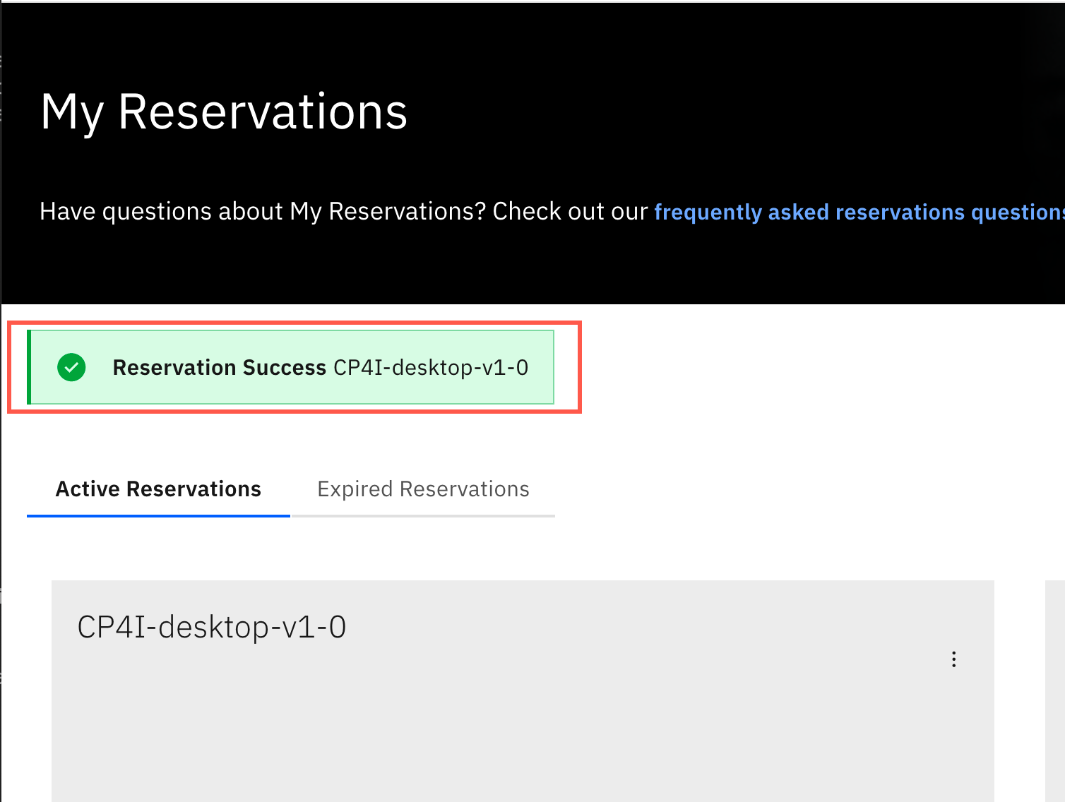Select the partially visible reservation card at right edge
1065x802 pixels.
click(x=1055, y=690)
